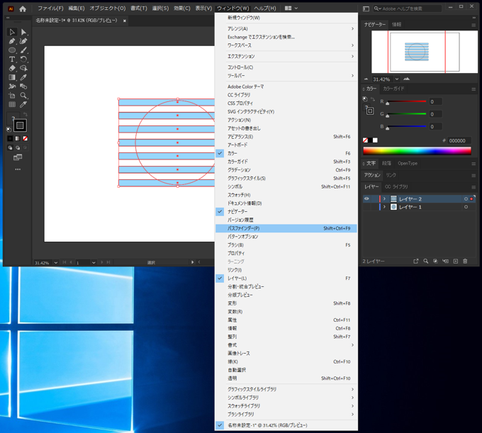
Task: Open the パスファインダー(P) panel
Action: click(x=286, y=228)
